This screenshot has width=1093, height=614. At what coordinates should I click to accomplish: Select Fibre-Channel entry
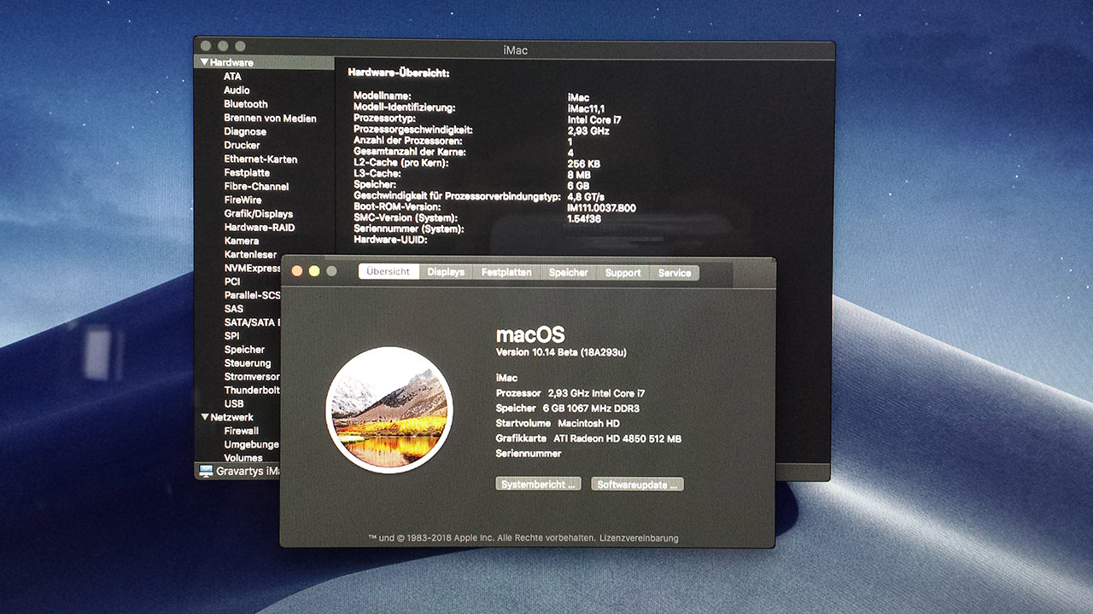coord(256,186)
